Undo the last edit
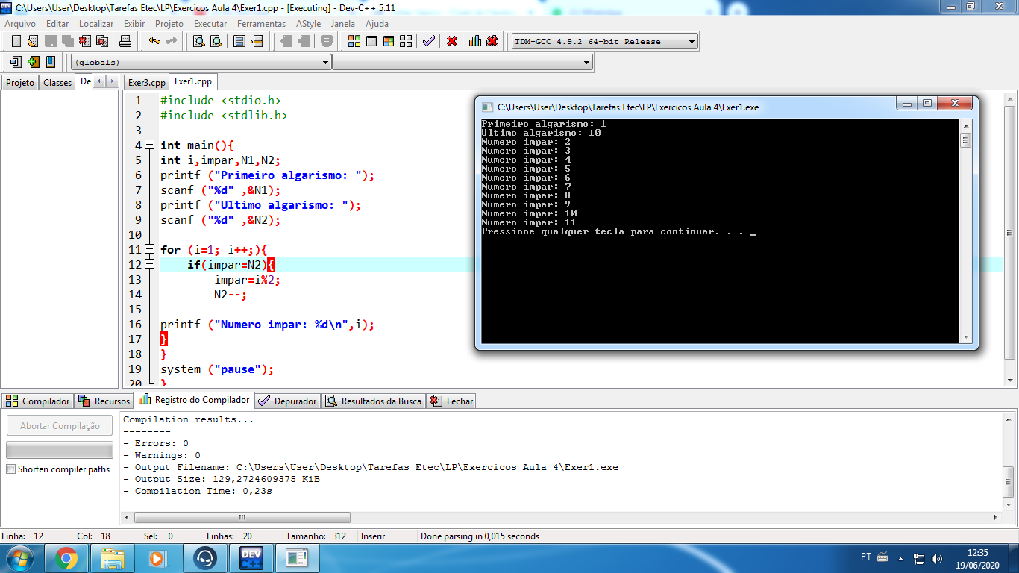 pyautogui.click(x=154, y=41)
